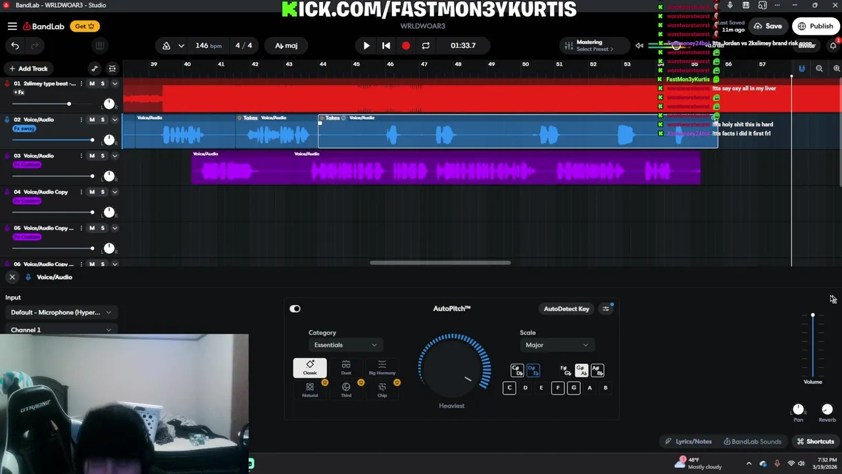
Task: Toggle the metronome icon
Action: coord(166,45)
